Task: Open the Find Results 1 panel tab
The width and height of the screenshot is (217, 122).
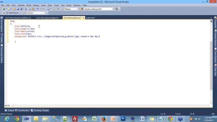Action: (x=22, y=110)
